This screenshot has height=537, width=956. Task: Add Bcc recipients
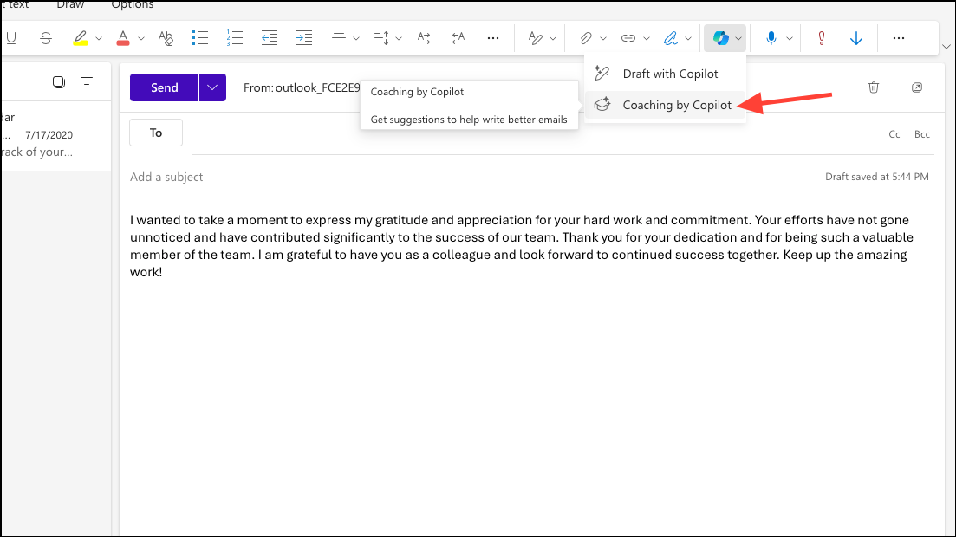coord(922,134)
